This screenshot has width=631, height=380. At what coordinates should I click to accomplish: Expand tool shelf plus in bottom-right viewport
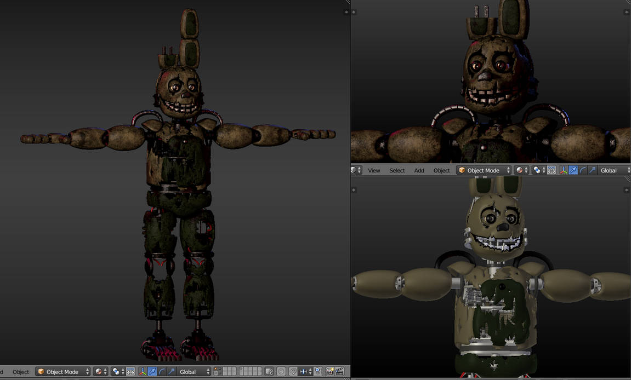pos(354,190)
